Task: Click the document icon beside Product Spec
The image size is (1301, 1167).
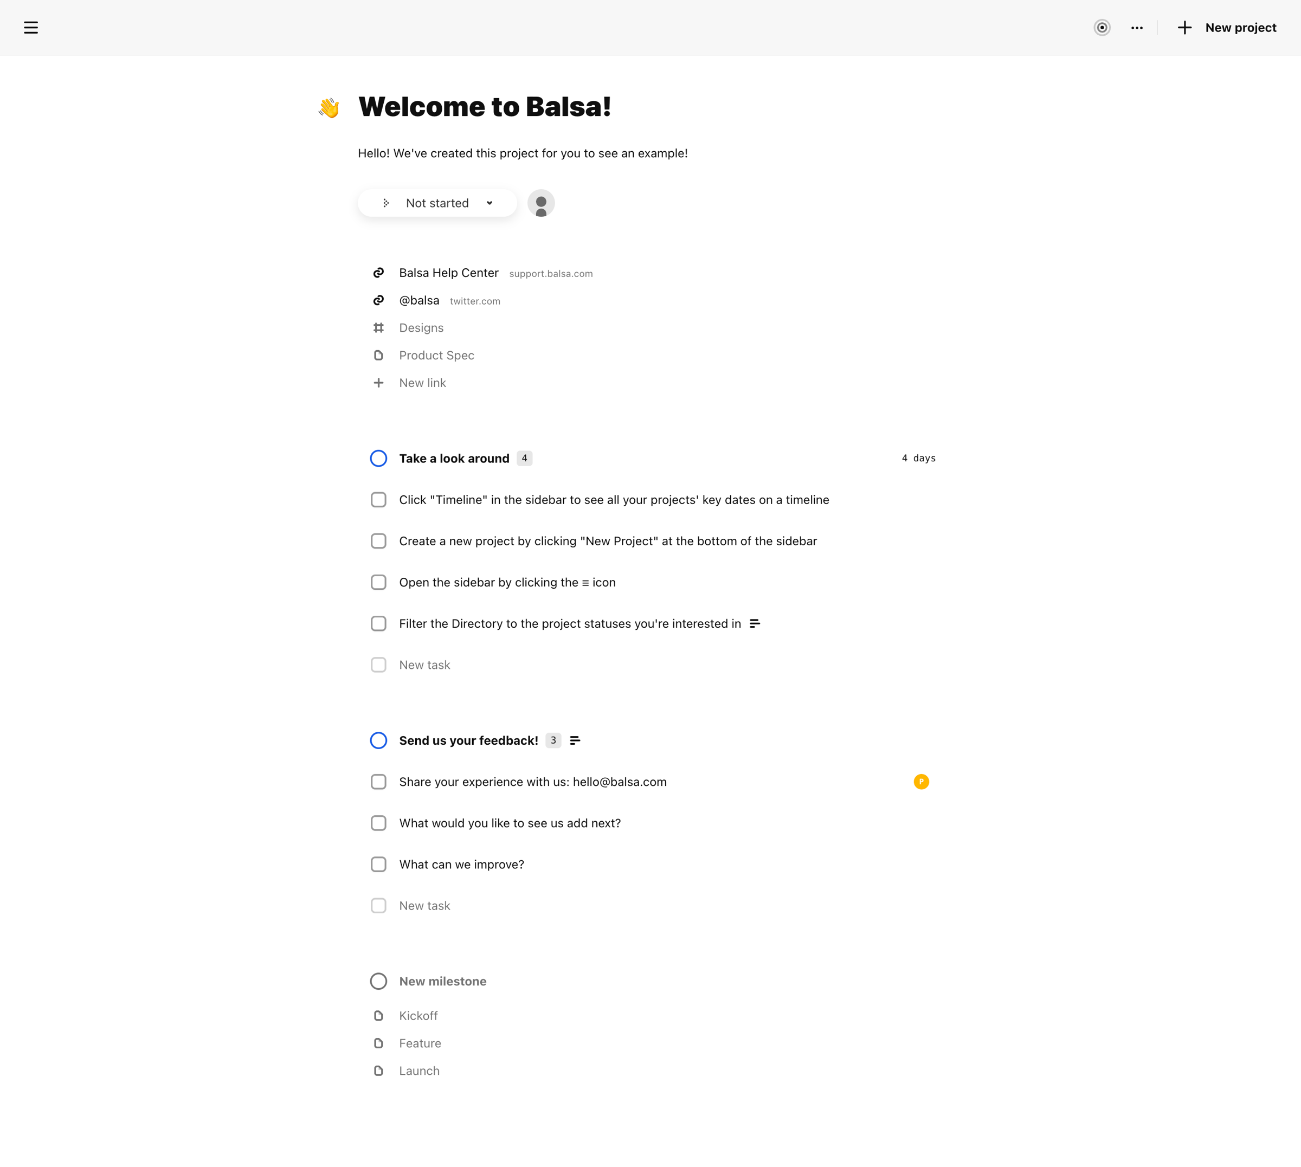Action: (x=378, y=355)
